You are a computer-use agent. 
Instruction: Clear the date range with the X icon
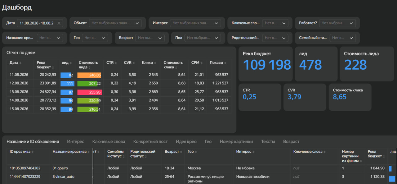pyautogui.click(x=59, y=23)
